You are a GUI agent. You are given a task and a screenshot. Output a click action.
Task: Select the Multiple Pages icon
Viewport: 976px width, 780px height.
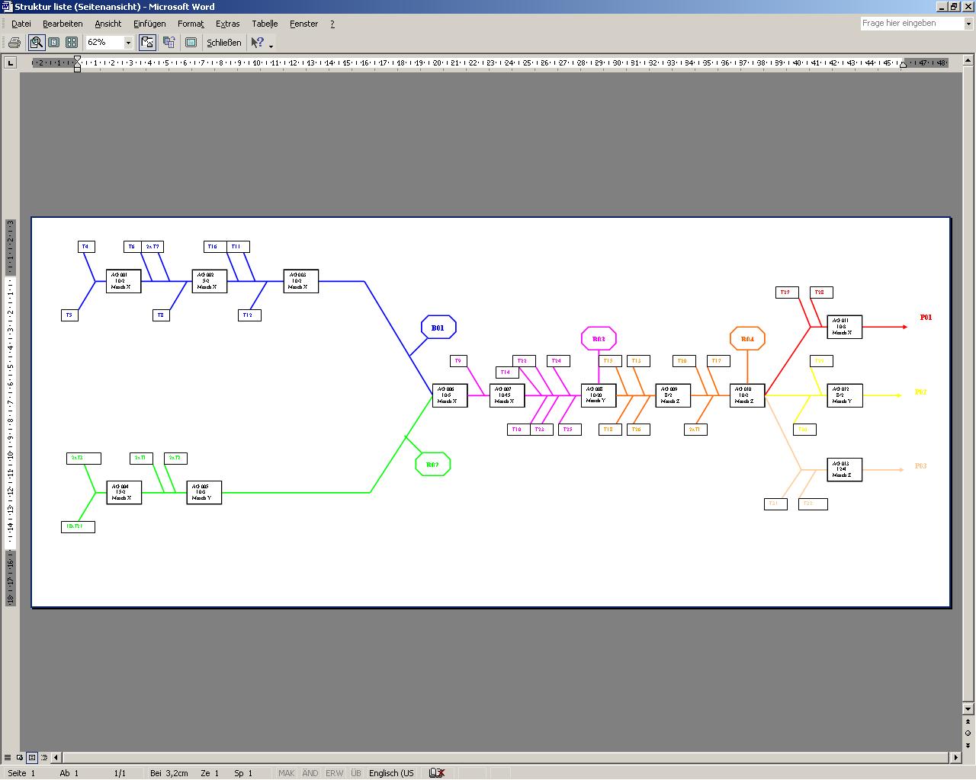(72, 43)
